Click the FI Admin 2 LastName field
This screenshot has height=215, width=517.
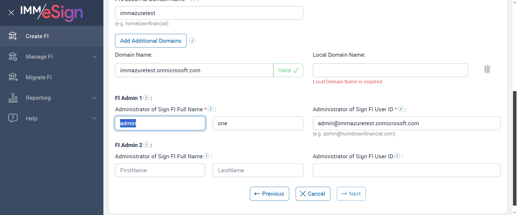[x=258, y=170]
